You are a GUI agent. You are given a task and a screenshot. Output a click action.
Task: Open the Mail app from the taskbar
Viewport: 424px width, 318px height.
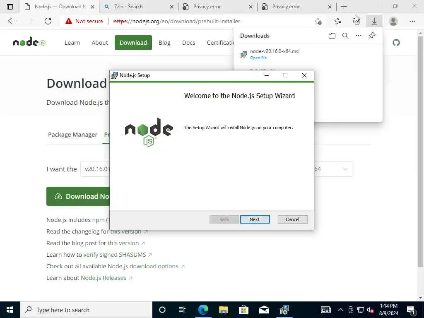[x=264, y=310]
